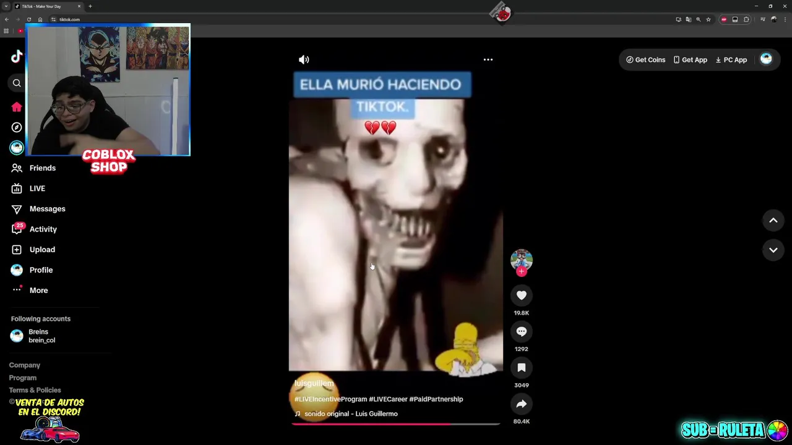Open the video's three-dot options menu
Image resolution: width=792 pixels, height=445 pixels.
coord(488,60)
